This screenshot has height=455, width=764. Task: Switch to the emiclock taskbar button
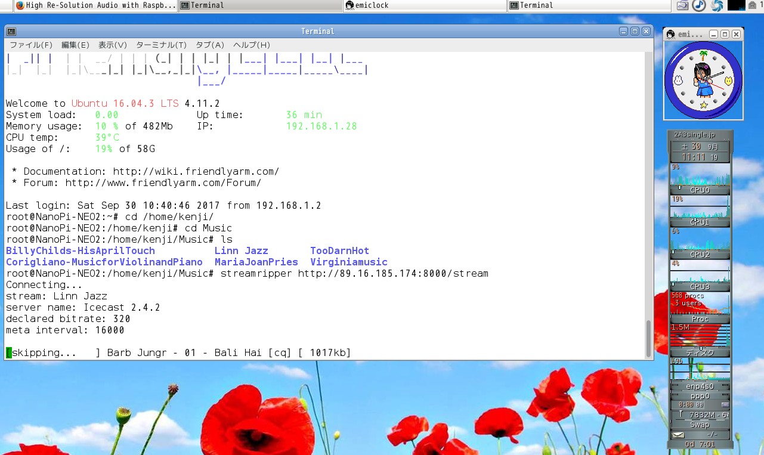point(425,5)
